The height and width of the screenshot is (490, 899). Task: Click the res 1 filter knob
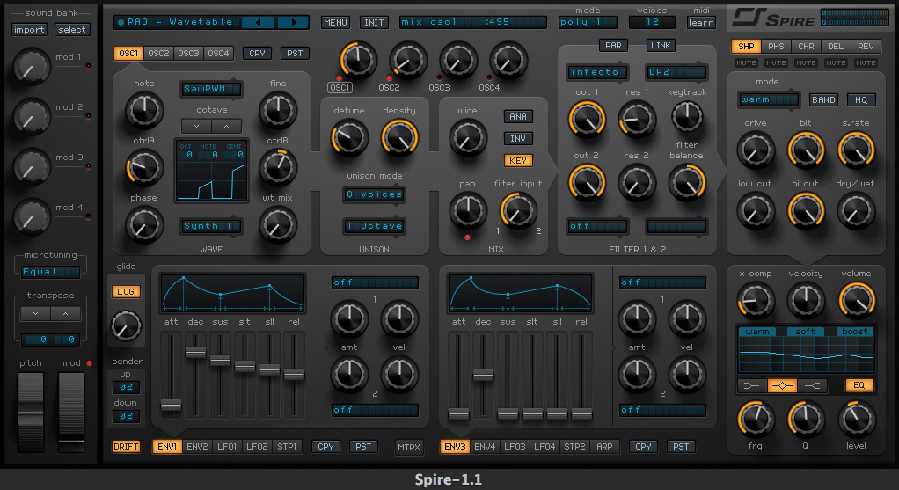[x=636, y=120]
